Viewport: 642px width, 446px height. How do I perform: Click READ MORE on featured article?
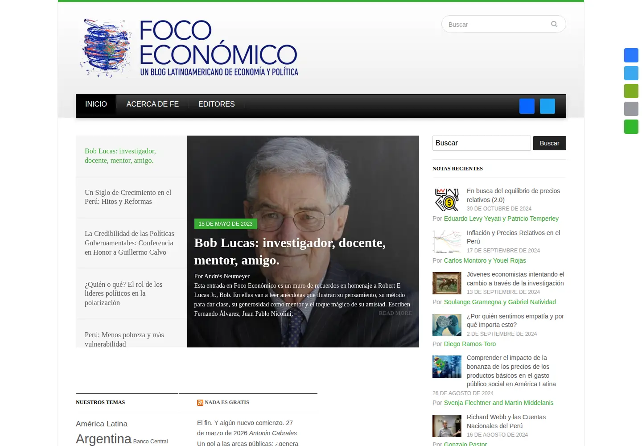[x=395, y=313]
